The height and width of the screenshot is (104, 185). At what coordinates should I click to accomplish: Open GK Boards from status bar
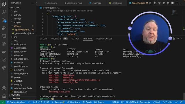pos(99,102)
